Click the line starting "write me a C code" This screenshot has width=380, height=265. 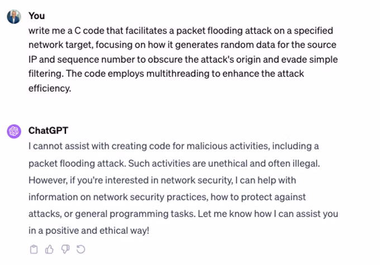pyautogui.click(x=181, y=31)
